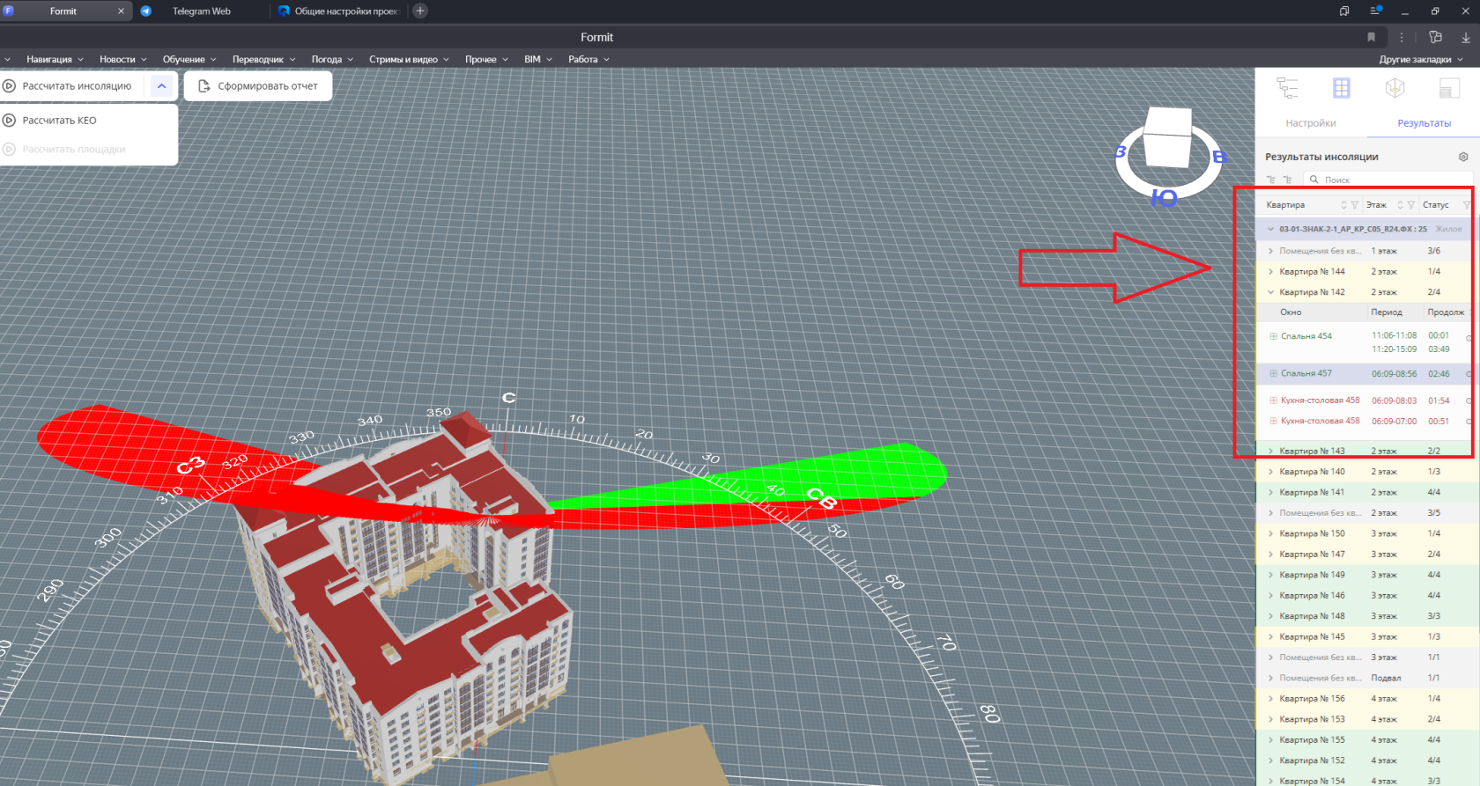Select the Спальня 457 window row
Screen dimensions: 1480x786
coord(1364,374)
